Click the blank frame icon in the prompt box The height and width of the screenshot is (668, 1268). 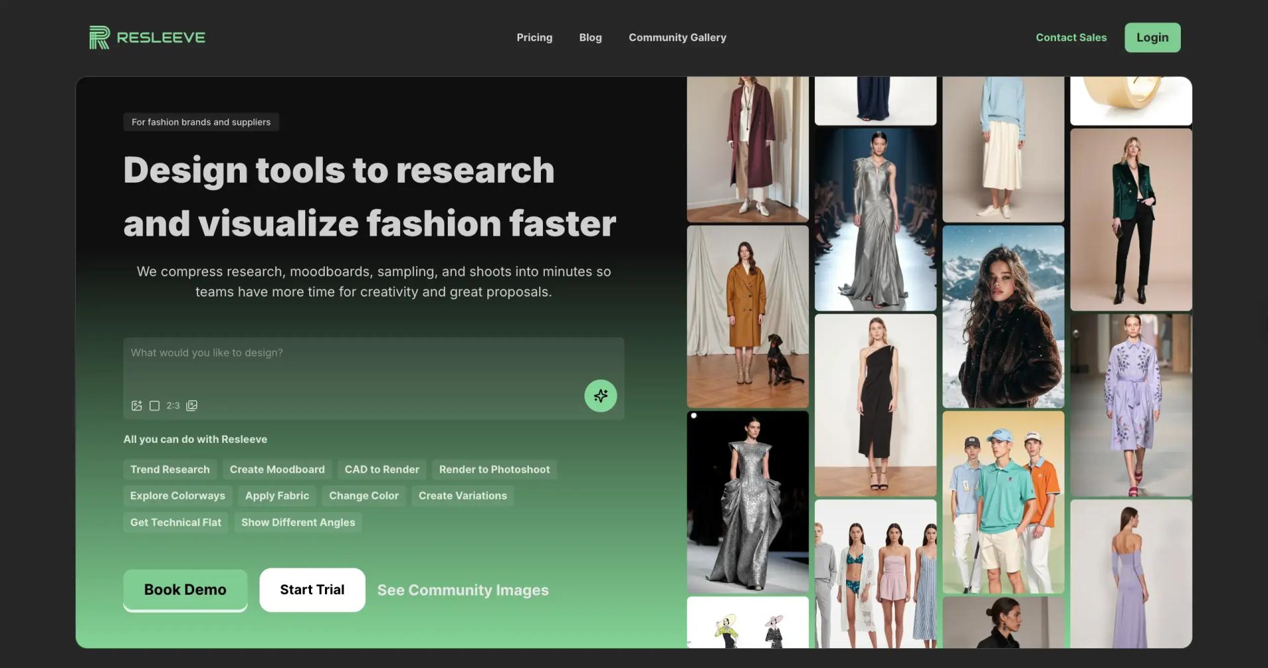tap(155, 405)
